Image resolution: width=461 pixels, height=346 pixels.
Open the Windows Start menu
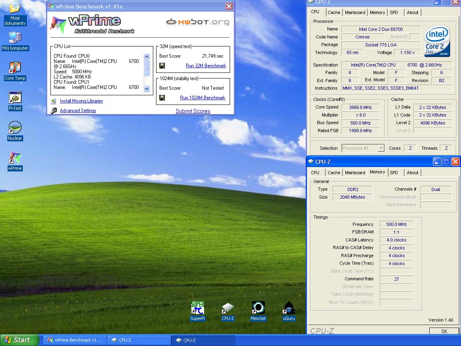pyautogui.click(x=19, y=340)
